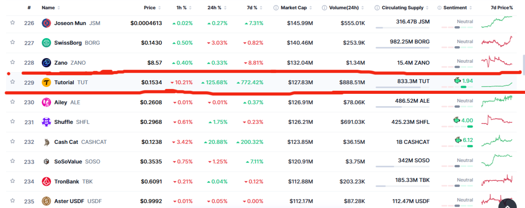Open Ailey 7d price chart

[x=497, y=101]
